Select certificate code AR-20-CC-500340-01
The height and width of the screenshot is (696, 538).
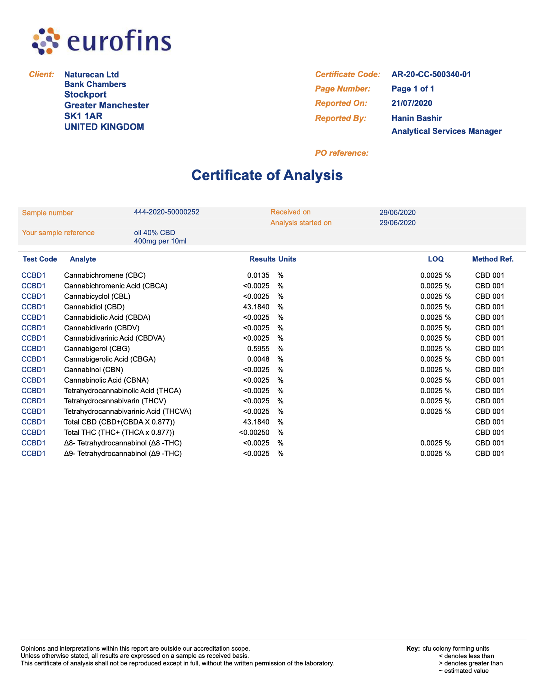(x=431, y=74)
